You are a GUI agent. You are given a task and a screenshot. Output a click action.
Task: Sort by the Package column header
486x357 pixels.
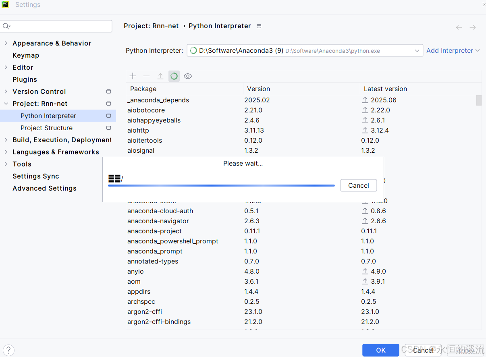pos(185,89)
